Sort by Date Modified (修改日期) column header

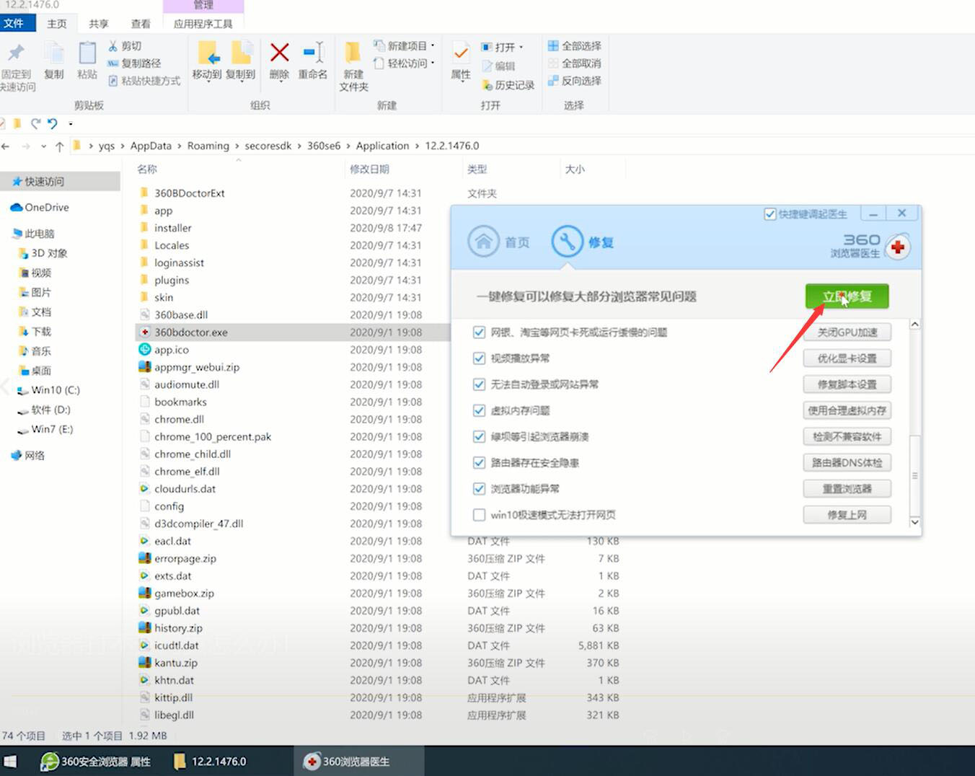click(369, 169)
